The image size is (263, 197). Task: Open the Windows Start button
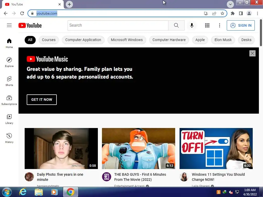tap(7, 192)
